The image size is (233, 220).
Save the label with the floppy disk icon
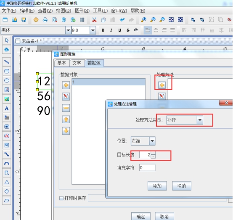coord(24,20)
